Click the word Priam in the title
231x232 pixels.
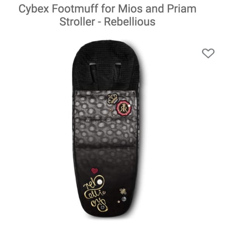pos(182,9)
